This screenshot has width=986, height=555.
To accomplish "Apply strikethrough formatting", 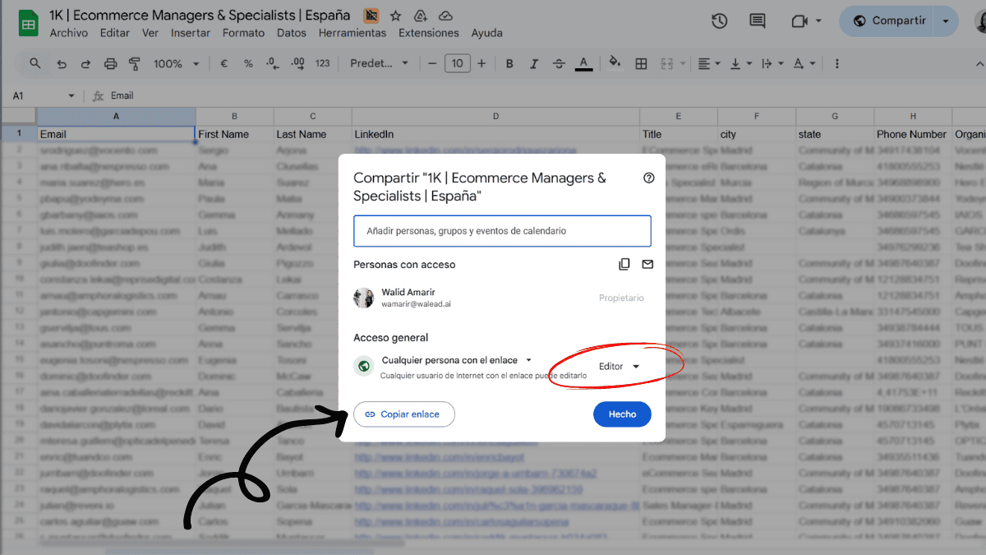I will pos(559,62).
